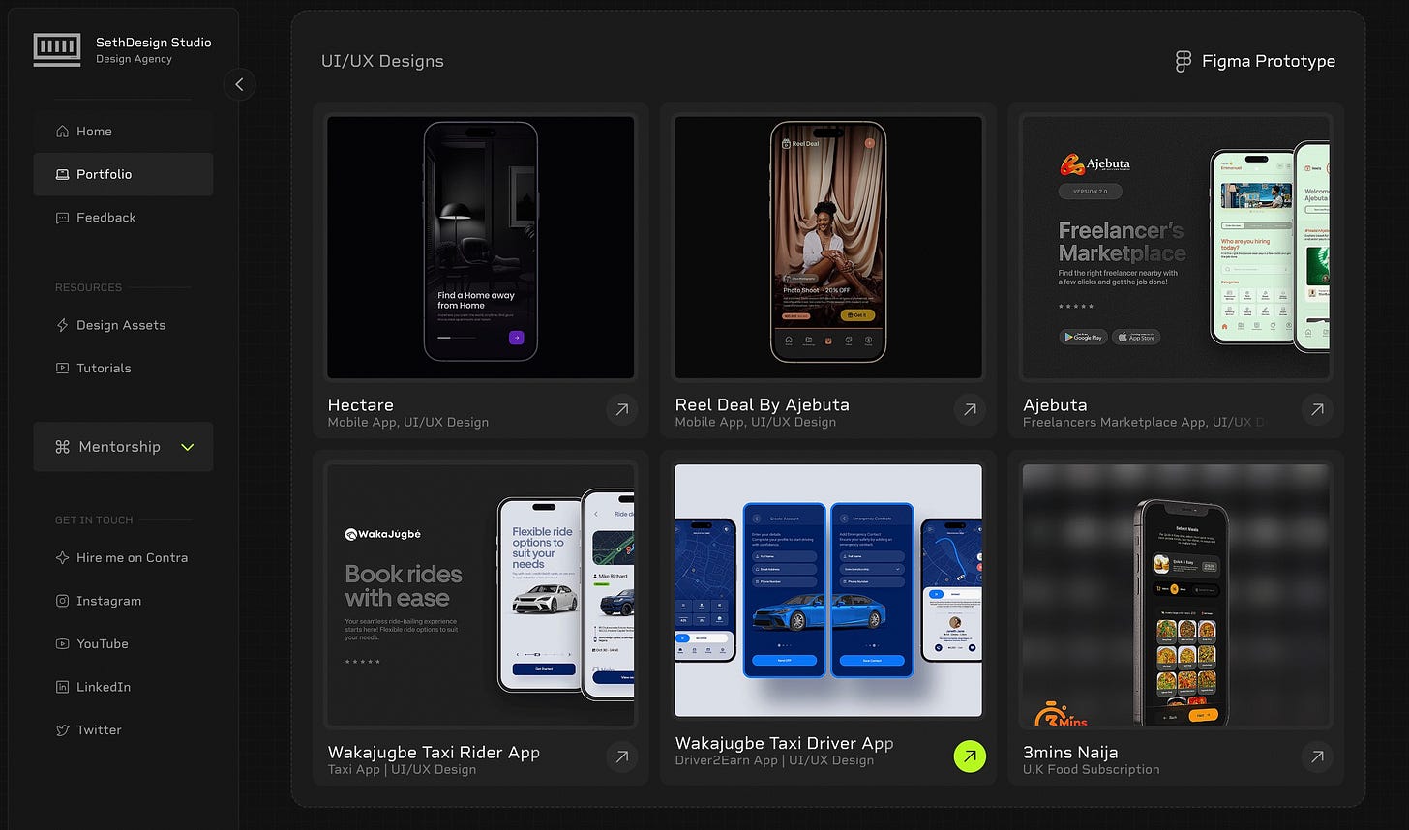Click the Figma logo icon
The width and height of the screenshot is (1409, 830).
click(1183, 61)
